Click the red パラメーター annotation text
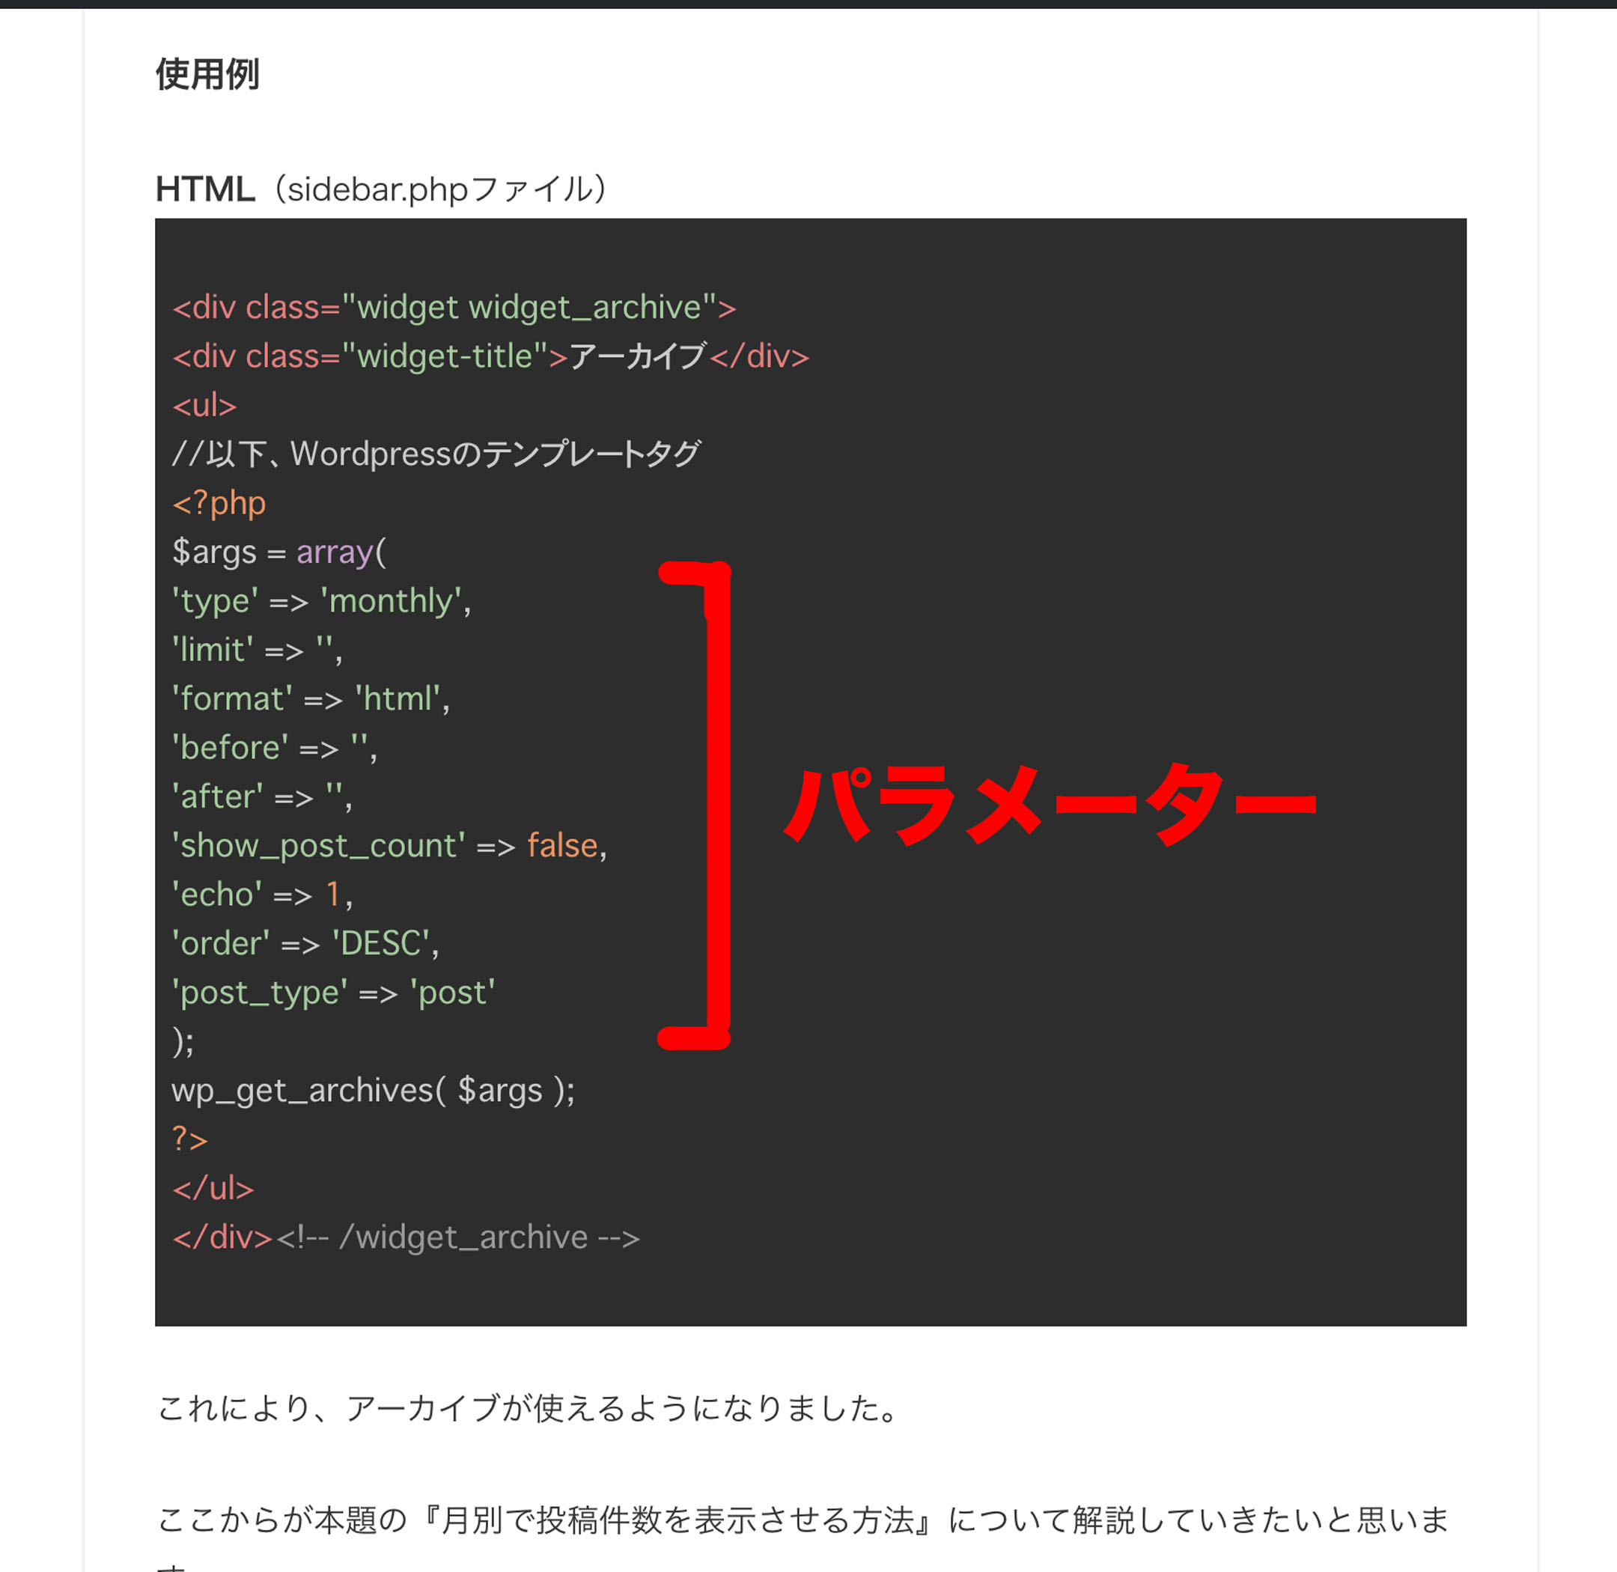 (1049, 802)
